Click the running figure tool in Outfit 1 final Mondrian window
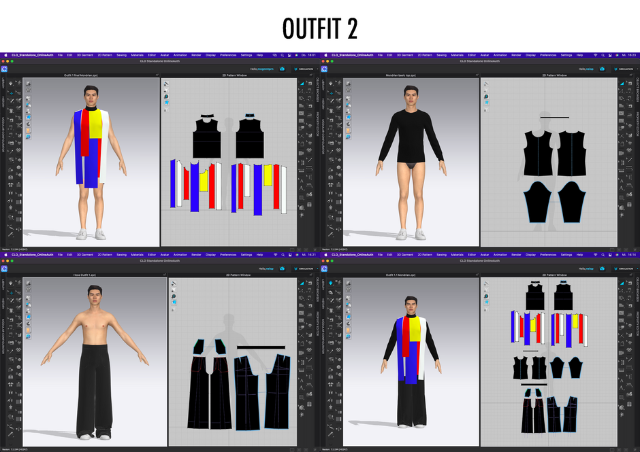Screen dimensions: 640x452 (19, 83)
